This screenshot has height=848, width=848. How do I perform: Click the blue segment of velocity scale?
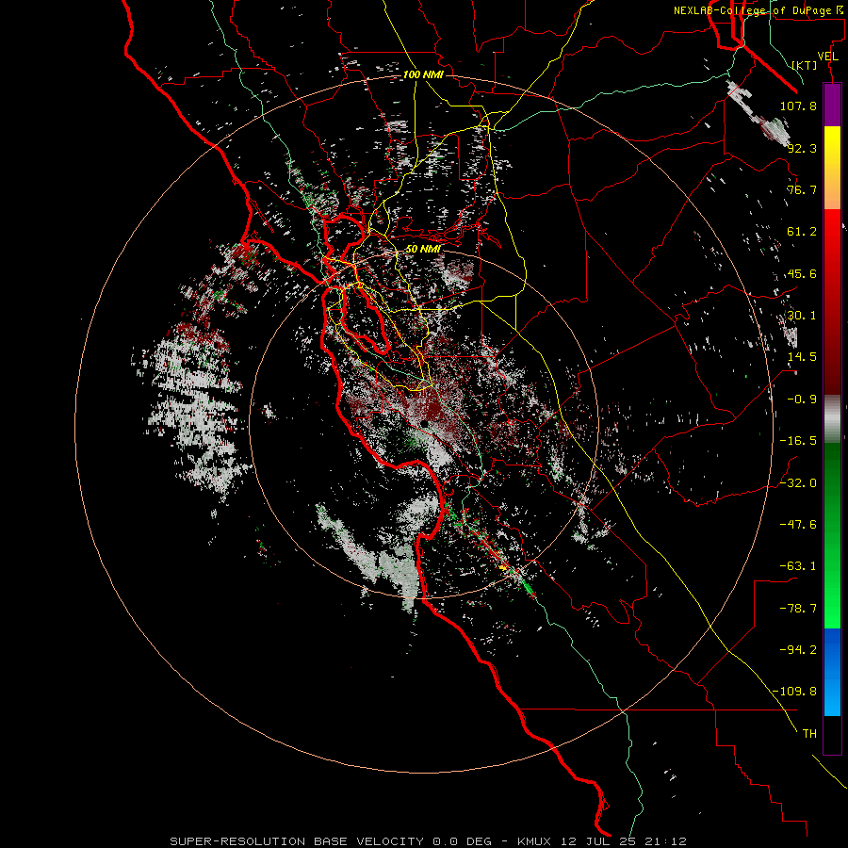(832, 672)
